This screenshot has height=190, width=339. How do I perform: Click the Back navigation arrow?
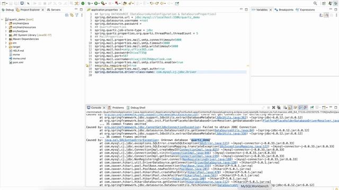point(162,4)
